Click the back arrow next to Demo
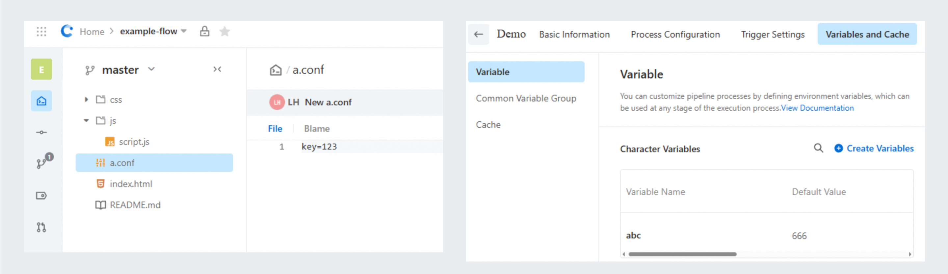 click(x=478, y=34)
